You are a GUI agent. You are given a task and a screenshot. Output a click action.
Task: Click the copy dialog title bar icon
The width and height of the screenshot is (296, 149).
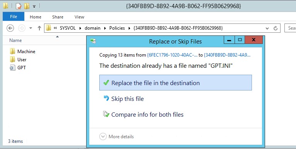click(x=93, y=41)
